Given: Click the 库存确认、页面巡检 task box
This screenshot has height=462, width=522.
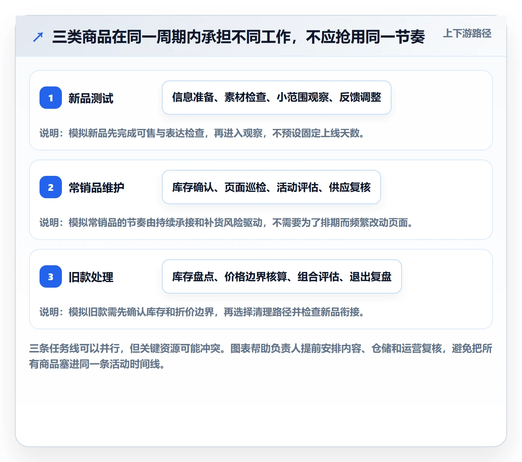Looking at the screenshot, I should (271, 187).
